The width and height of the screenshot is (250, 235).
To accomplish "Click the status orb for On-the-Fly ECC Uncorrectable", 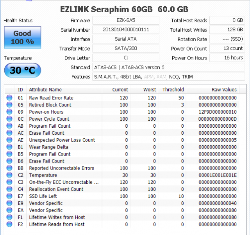I will (9, 182).
